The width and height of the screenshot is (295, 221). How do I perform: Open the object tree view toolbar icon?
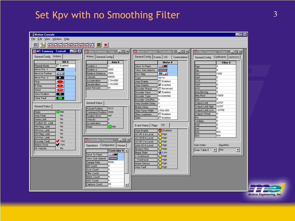click(43, 45)
